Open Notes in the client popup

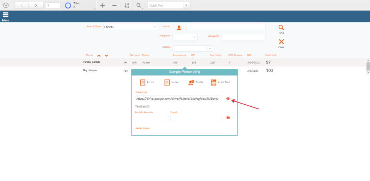tap(167, 82)
